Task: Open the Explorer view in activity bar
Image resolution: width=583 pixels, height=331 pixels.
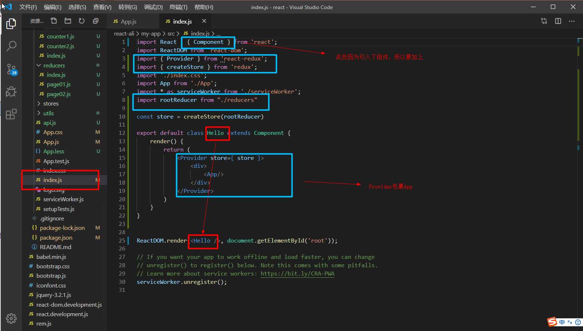Action: tap(11, 24)
